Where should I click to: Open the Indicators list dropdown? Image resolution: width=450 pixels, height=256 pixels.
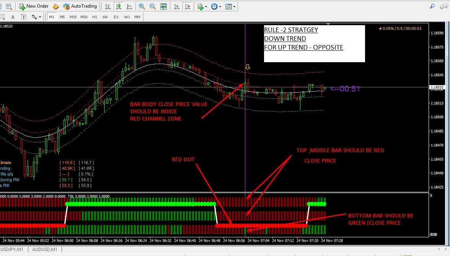[202, 6]
